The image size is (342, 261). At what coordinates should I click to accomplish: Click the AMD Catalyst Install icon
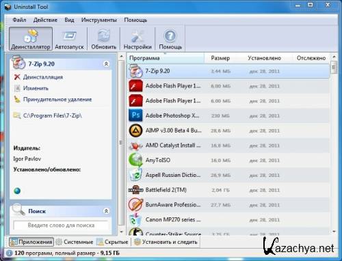tap(135, 146)
